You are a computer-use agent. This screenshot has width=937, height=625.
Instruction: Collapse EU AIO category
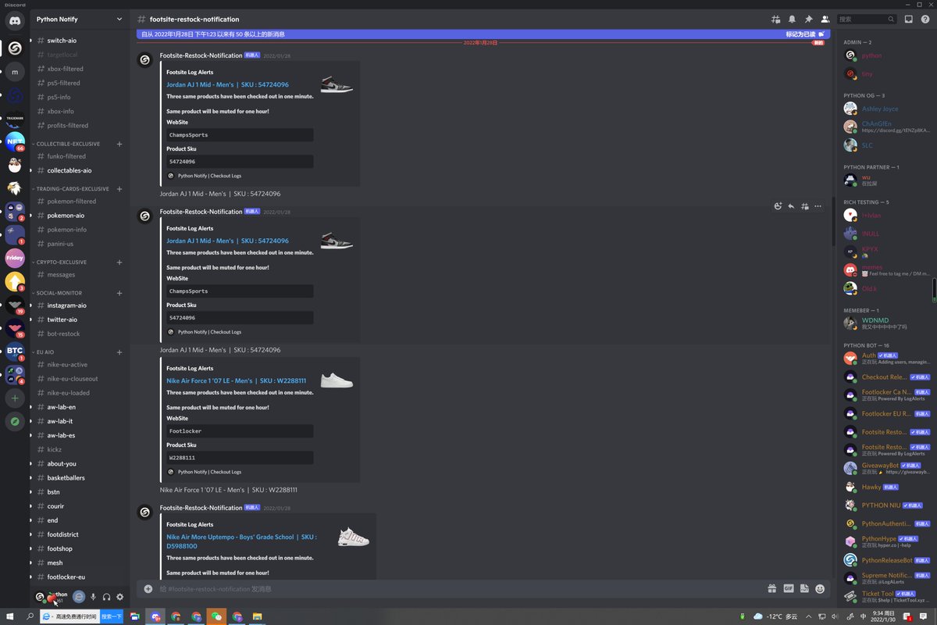coord(45,352)
